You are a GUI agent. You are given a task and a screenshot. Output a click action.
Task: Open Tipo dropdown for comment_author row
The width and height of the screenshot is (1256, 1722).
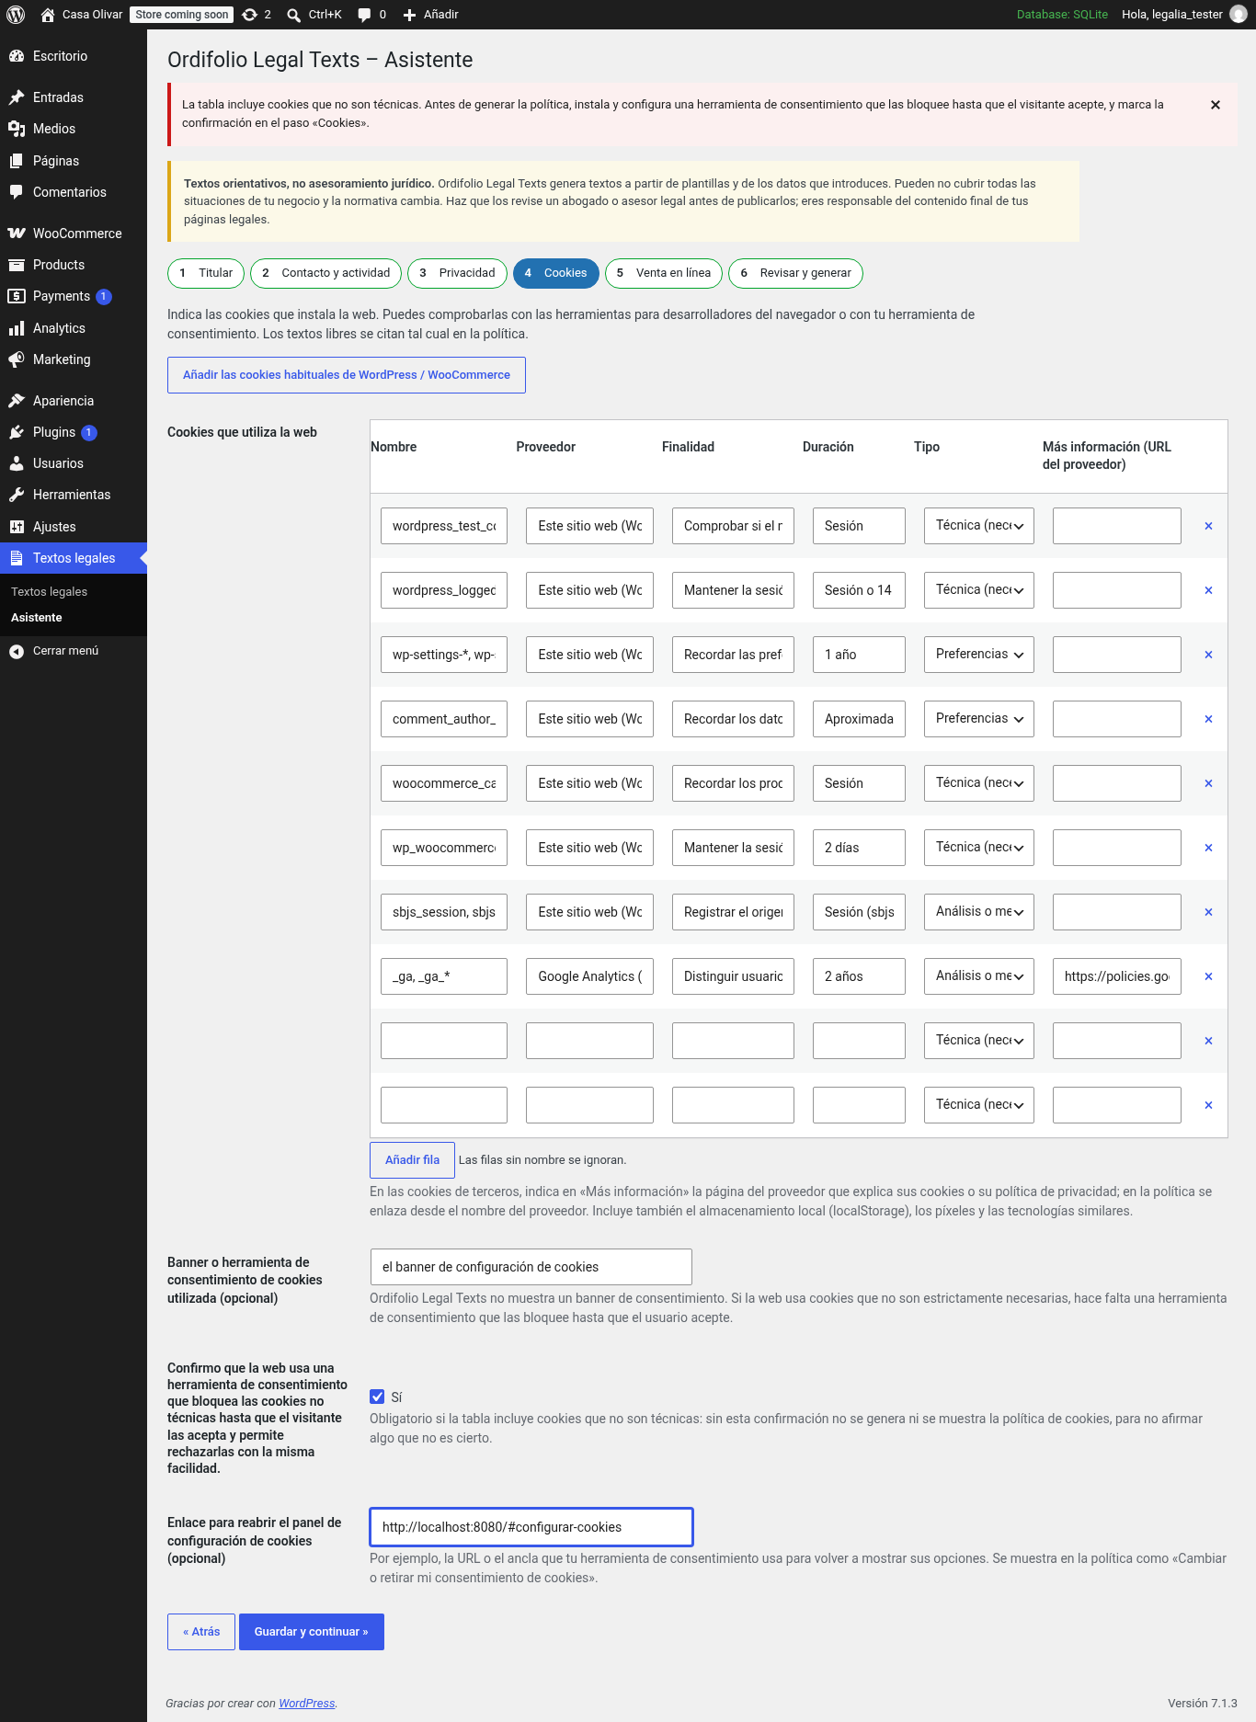point(979,719)
